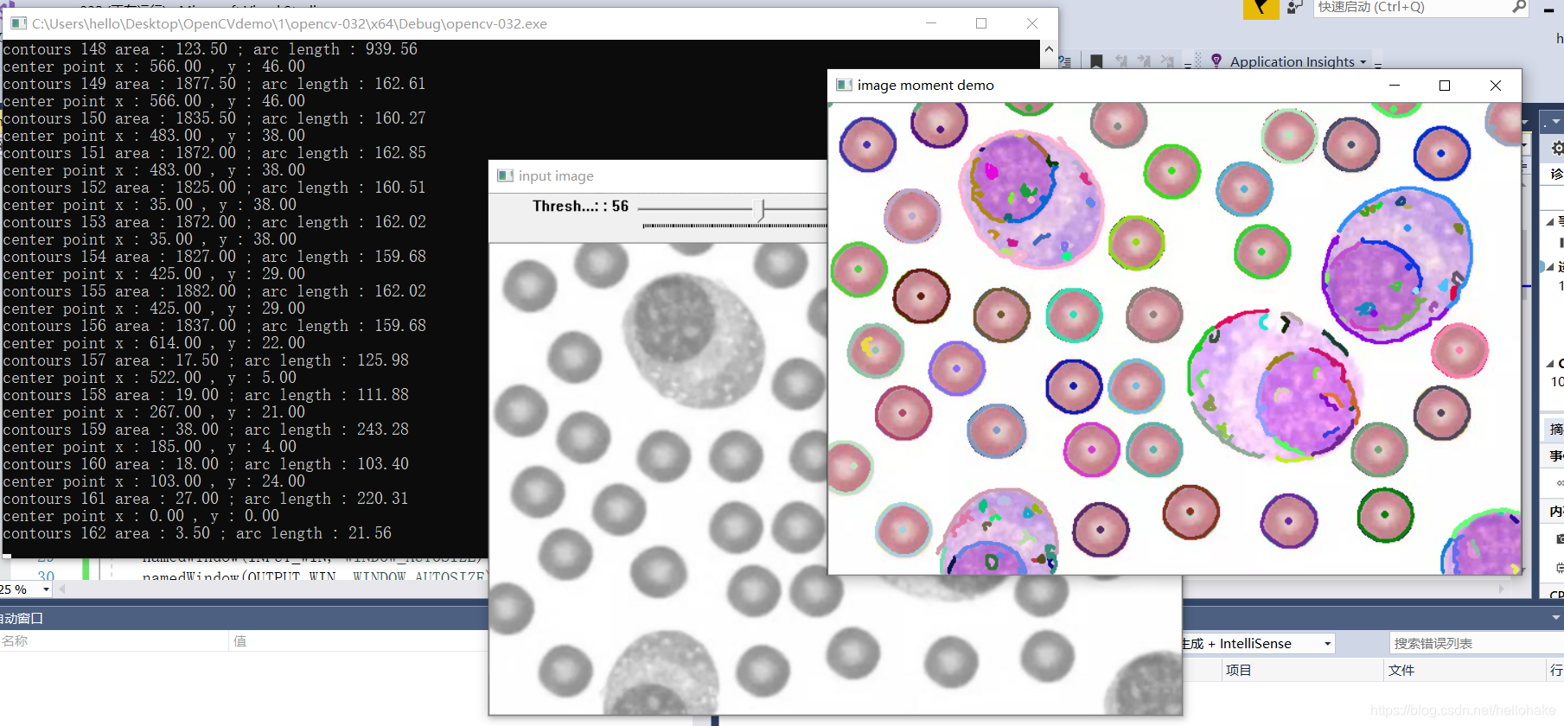Click the Thresh trackbar track
Screen dimensions: 1564x726
tap(731, 208)
